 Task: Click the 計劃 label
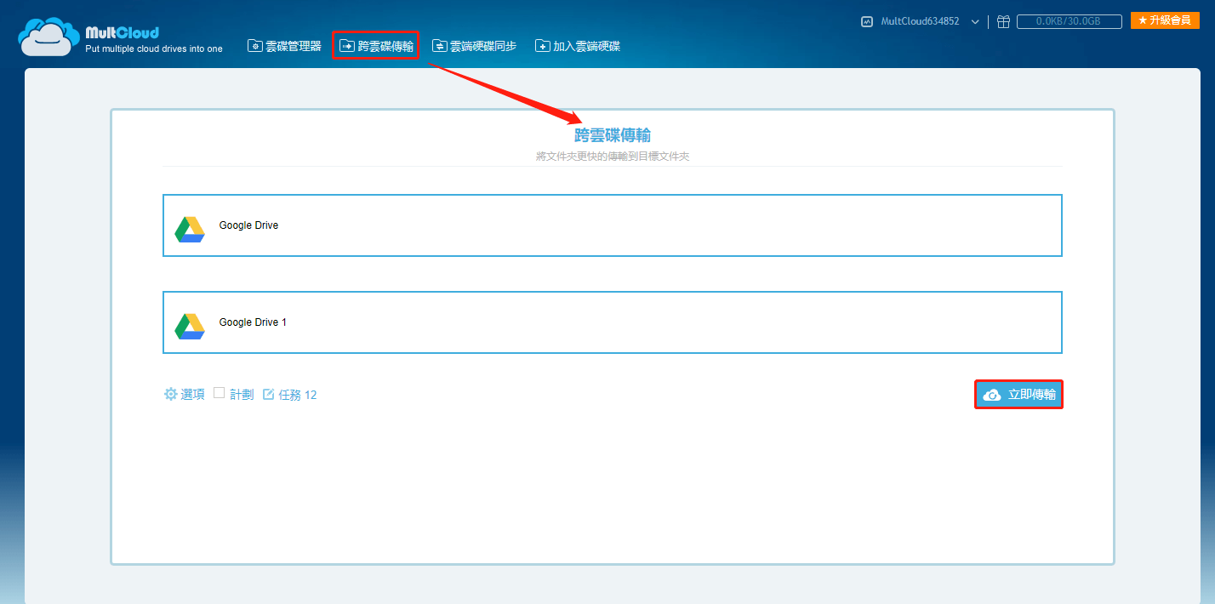pyautogui.click(x=242, y=395)
